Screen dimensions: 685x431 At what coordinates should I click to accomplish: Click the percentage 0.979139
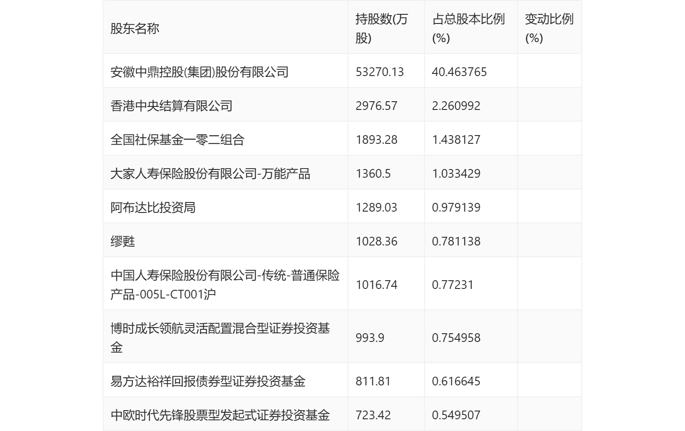(x=456, y=207)
